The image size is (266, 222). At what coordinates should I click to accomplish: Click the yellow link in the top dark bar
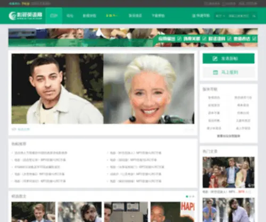tap(26, 4)
